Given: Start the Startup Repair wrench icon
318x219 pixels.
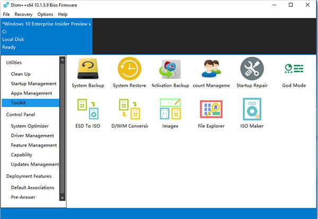Looking at the screenshot, I should (252, 68).
